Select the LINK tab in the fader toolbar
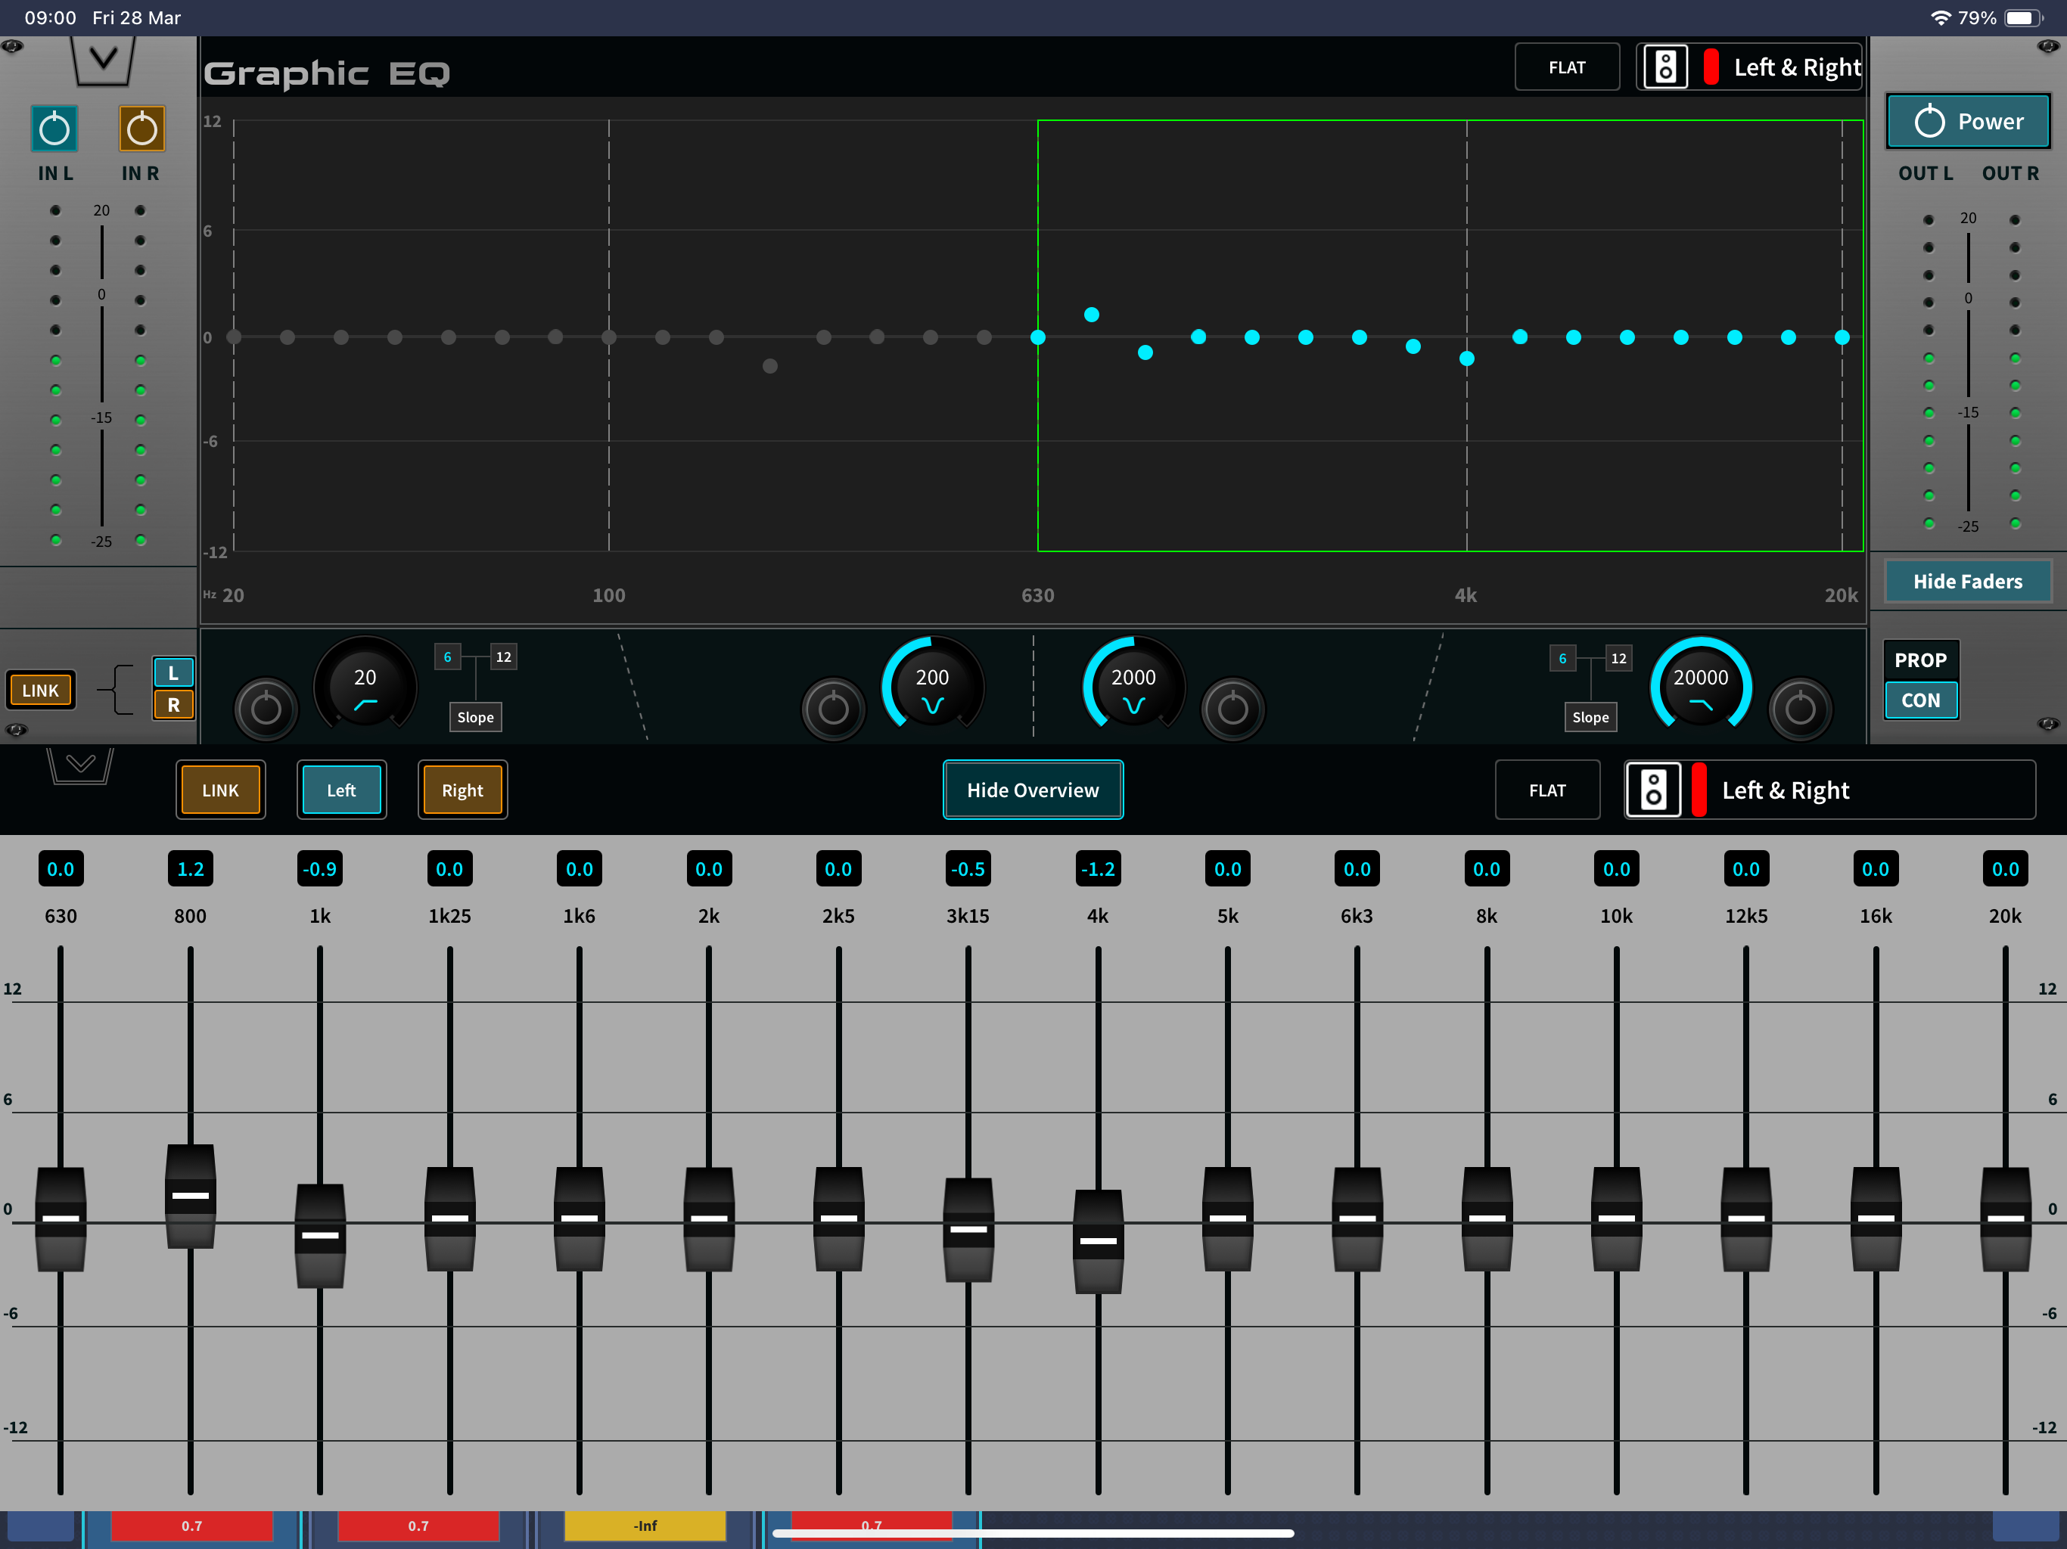 220,790
